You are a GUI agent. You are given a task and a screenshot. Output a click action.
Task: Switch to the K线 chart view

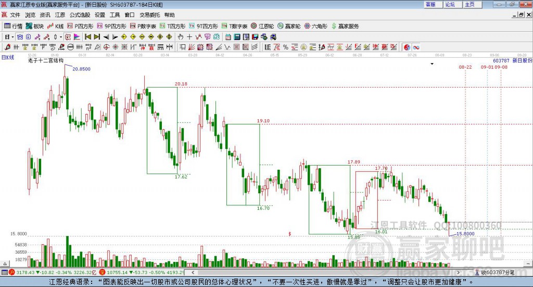coord(55,26)
